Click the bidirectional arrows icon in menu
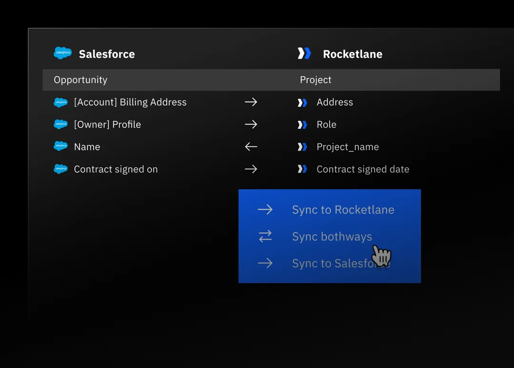 coord(265,236)
